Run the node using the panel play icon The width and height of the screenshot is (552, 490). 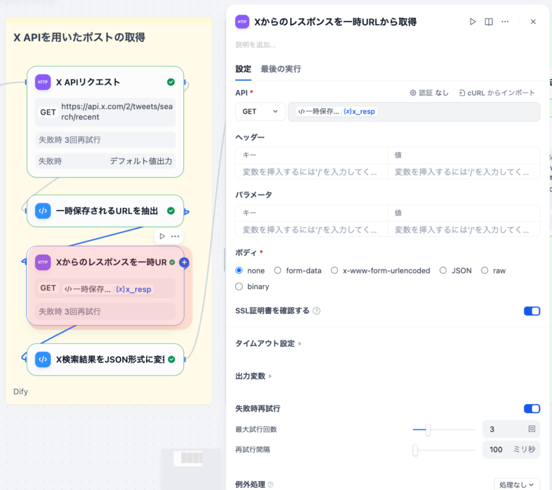473,22
